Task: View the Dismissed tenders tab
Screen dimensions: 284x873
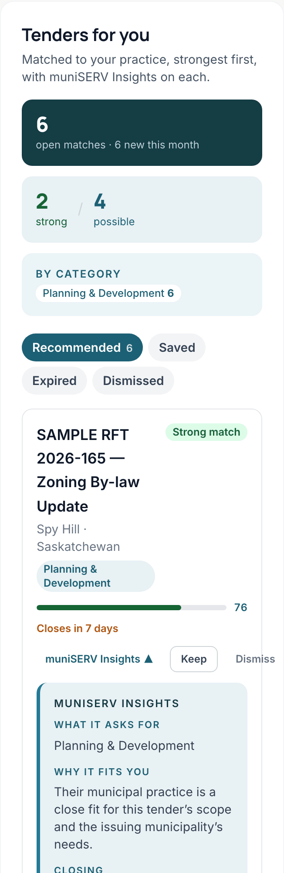Action: pos(133,381)
